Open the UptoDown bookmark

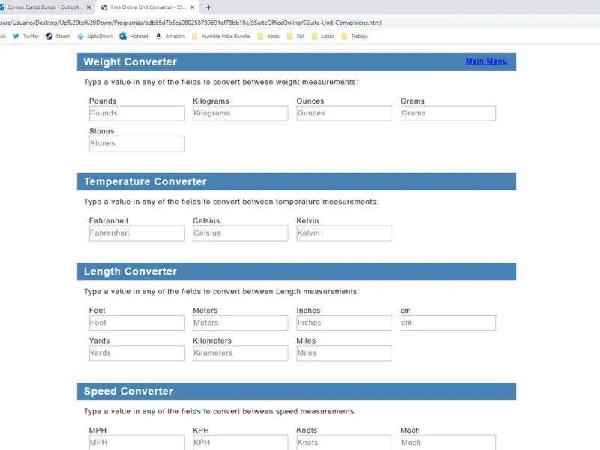click(95, 36)
